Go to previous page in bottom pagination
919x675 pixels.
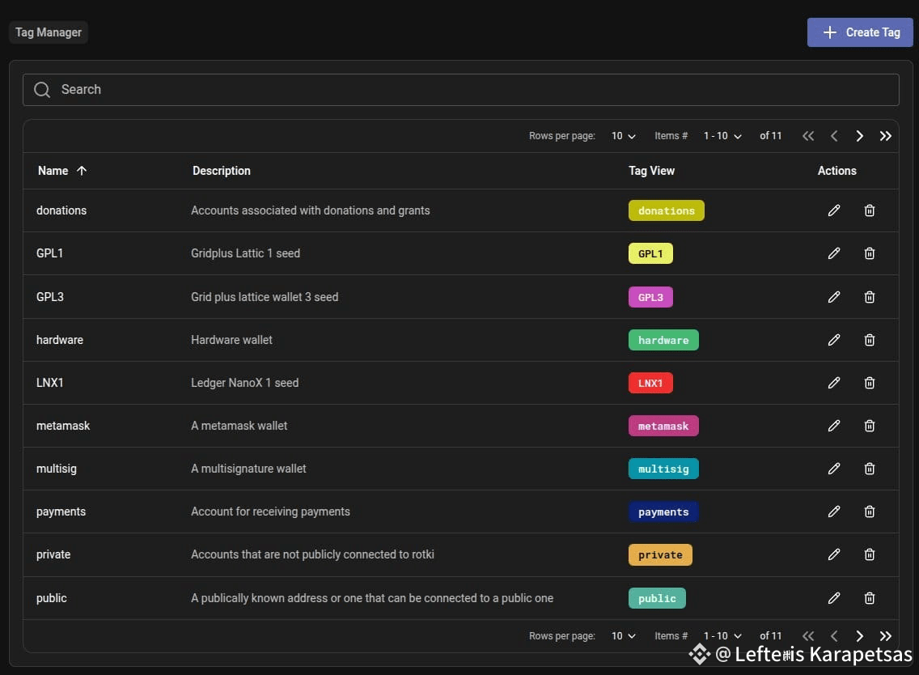click(x=834, y=635)
